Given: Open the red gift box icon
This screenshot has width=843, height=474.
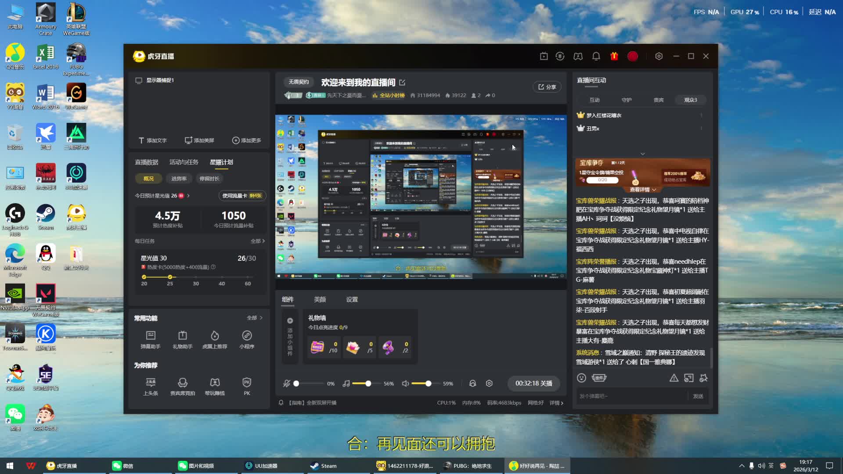Looking at the screenshot, I should tap(614, 56).
